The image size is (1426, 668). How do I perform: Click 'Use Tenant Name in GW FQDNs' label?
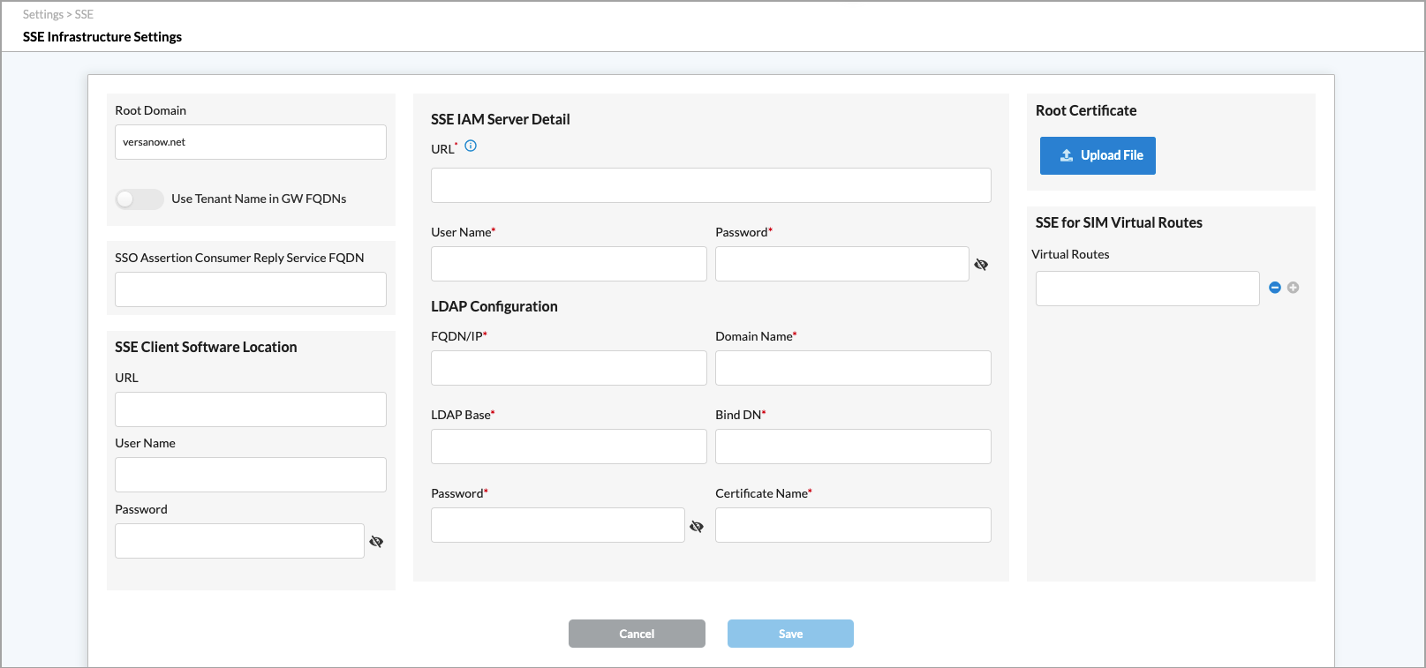pyautogui.click(x=259, y=199)
